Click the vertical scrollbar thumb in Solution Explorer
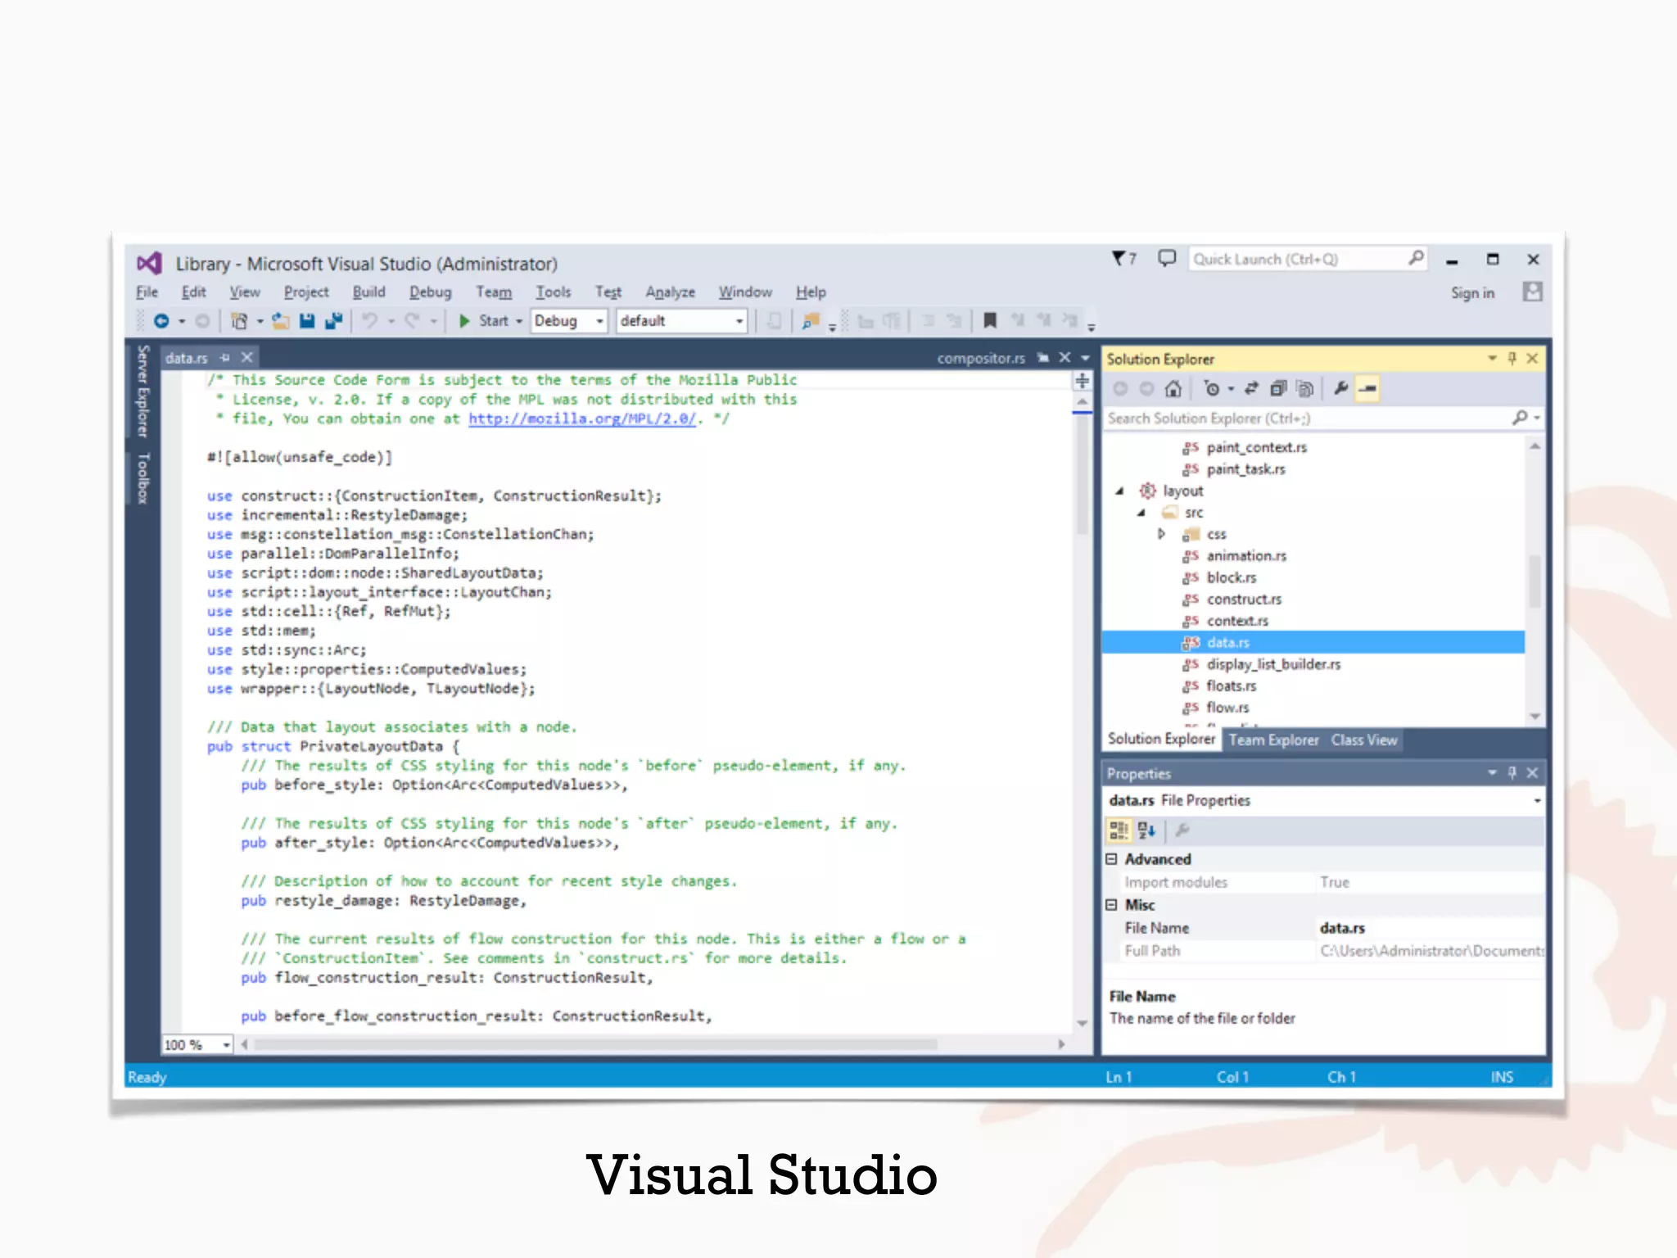The image size is (1677, 1258). [x=1535, y=580]
